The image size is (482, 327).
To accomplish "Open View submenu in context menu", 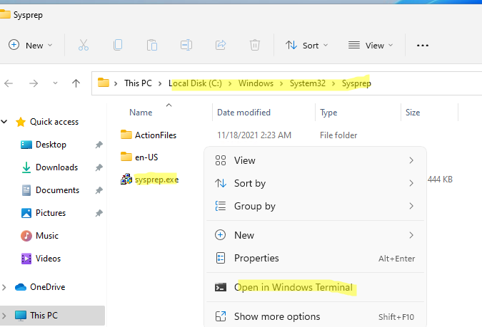I will 315,160.
